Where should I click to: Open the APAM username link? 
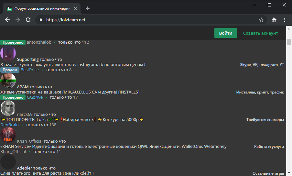point(23,87)
